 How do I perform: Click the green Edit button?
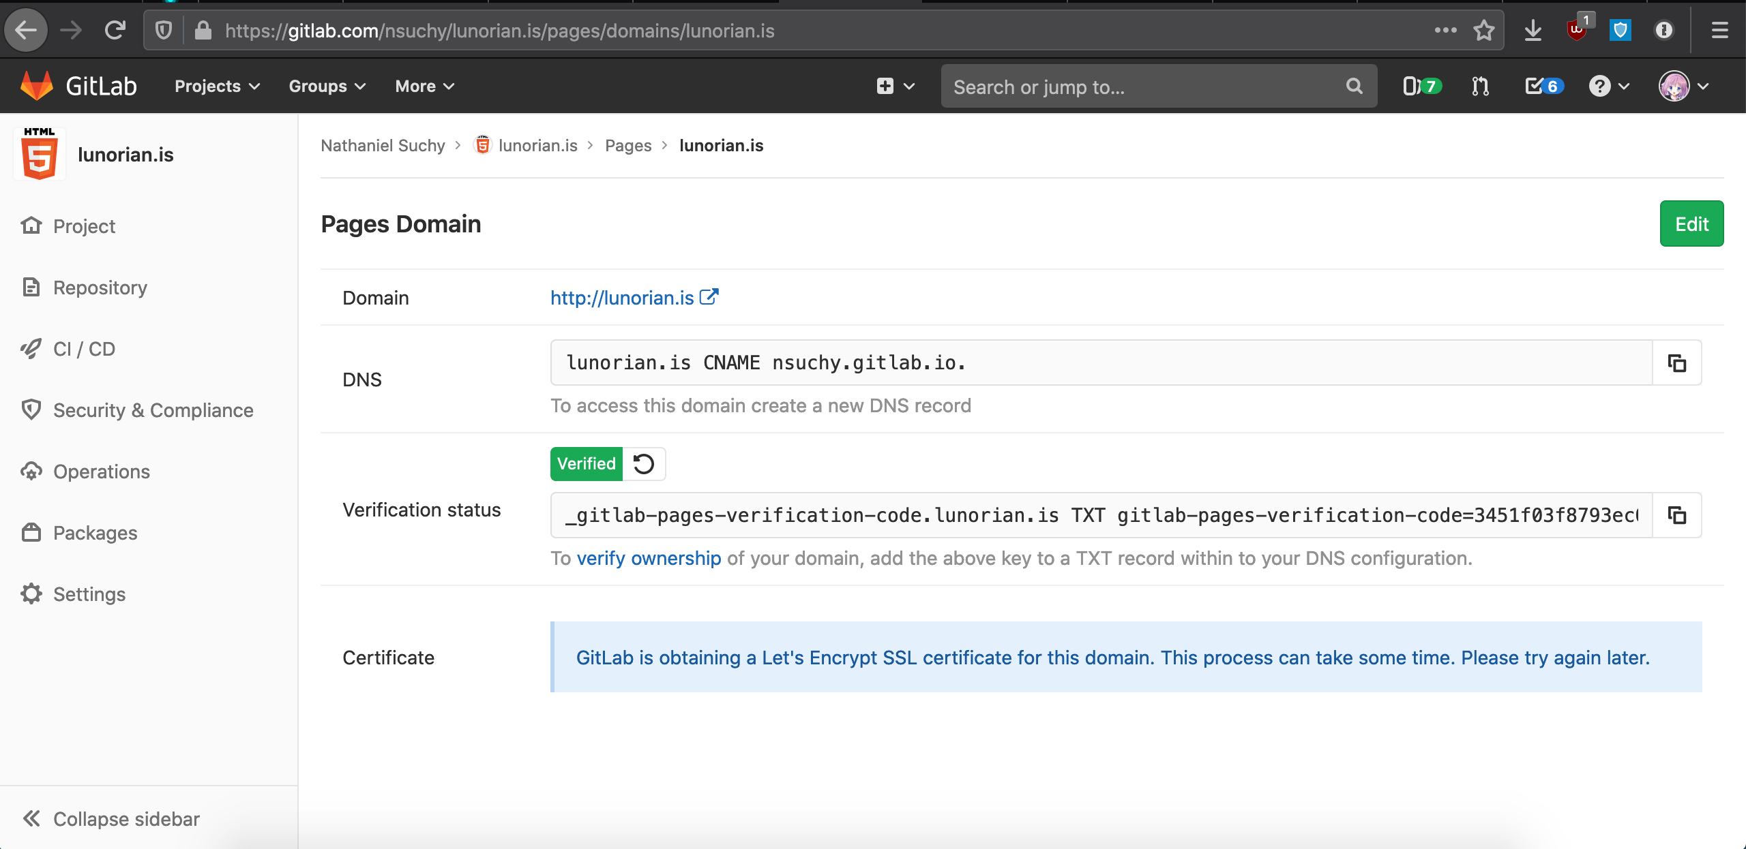coord(1691,224)
